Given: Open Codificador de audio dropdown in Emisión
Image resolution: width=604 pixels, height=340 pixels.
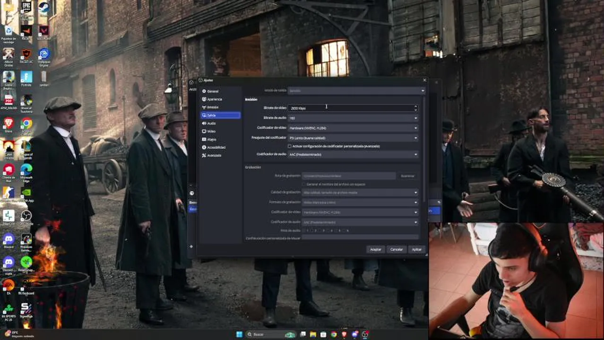Looking at the screenshot, I should (353, 154).
